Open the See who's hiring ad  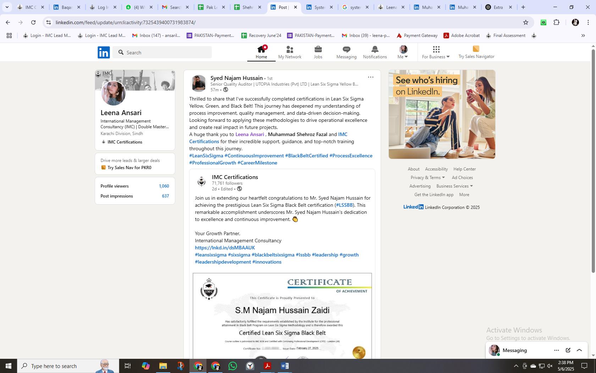(442, 114)
